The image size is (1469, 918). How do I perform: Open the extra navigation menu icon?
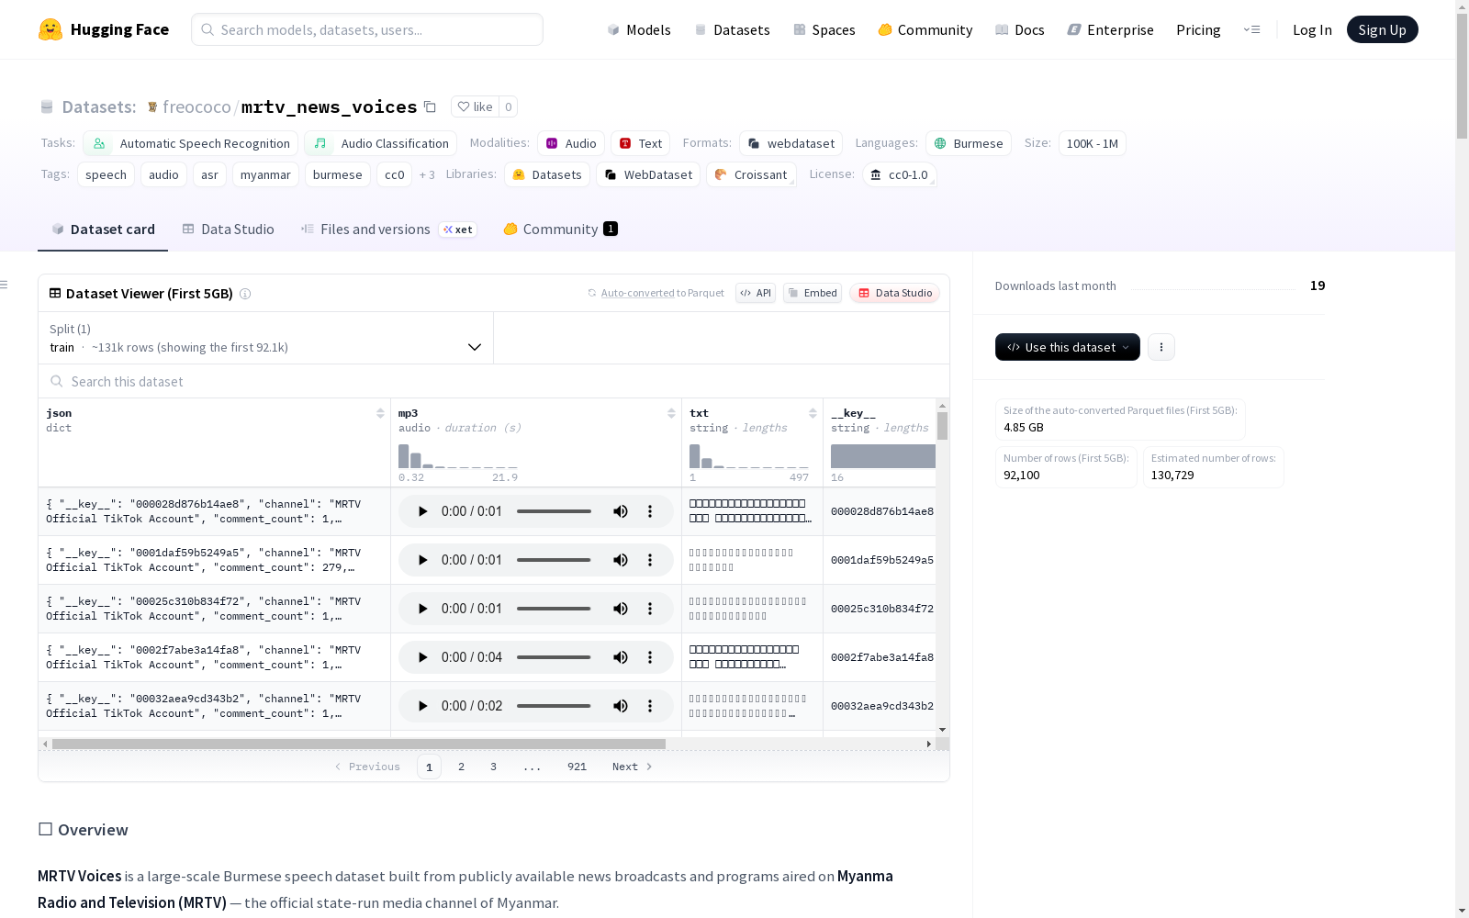(1251, 29)
